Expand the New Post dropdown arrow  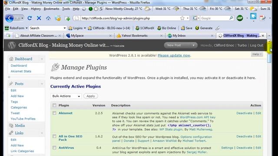pyautogui.click(x=194, y=45)
